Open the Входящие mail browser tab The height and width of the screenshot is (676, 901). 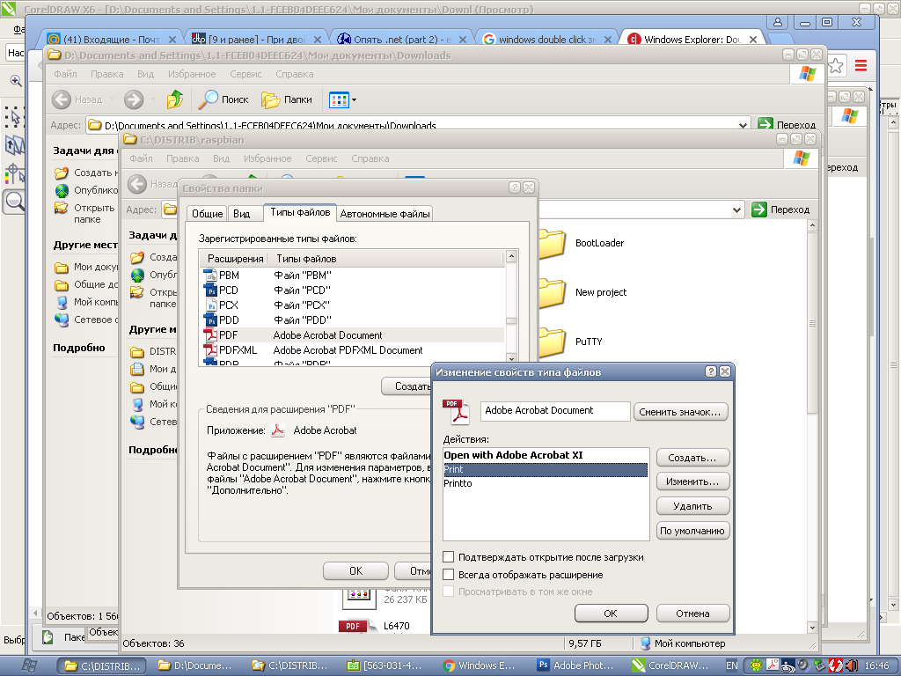point(112,39)
